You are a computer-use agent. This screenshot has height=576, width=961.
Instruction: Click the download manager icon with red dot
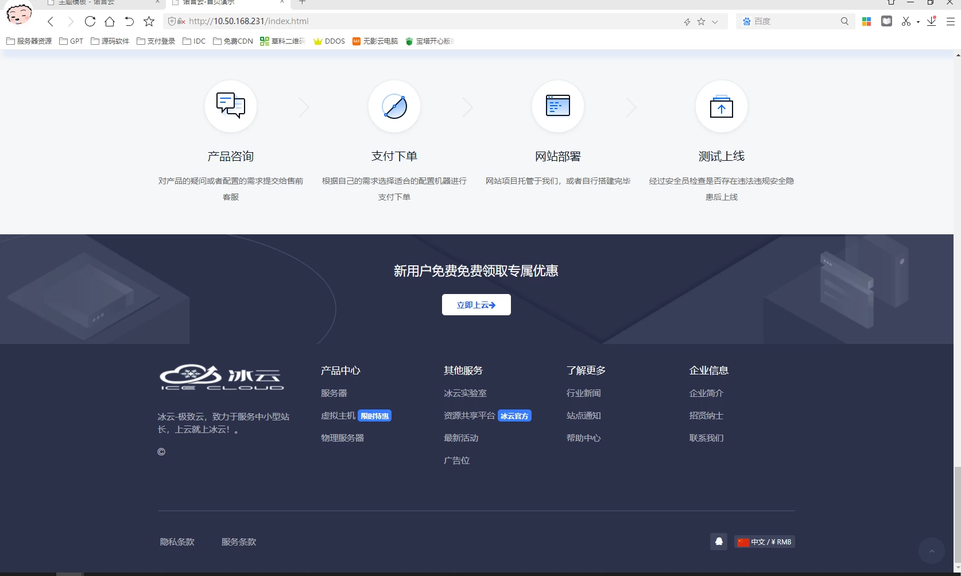coord(932,21)
